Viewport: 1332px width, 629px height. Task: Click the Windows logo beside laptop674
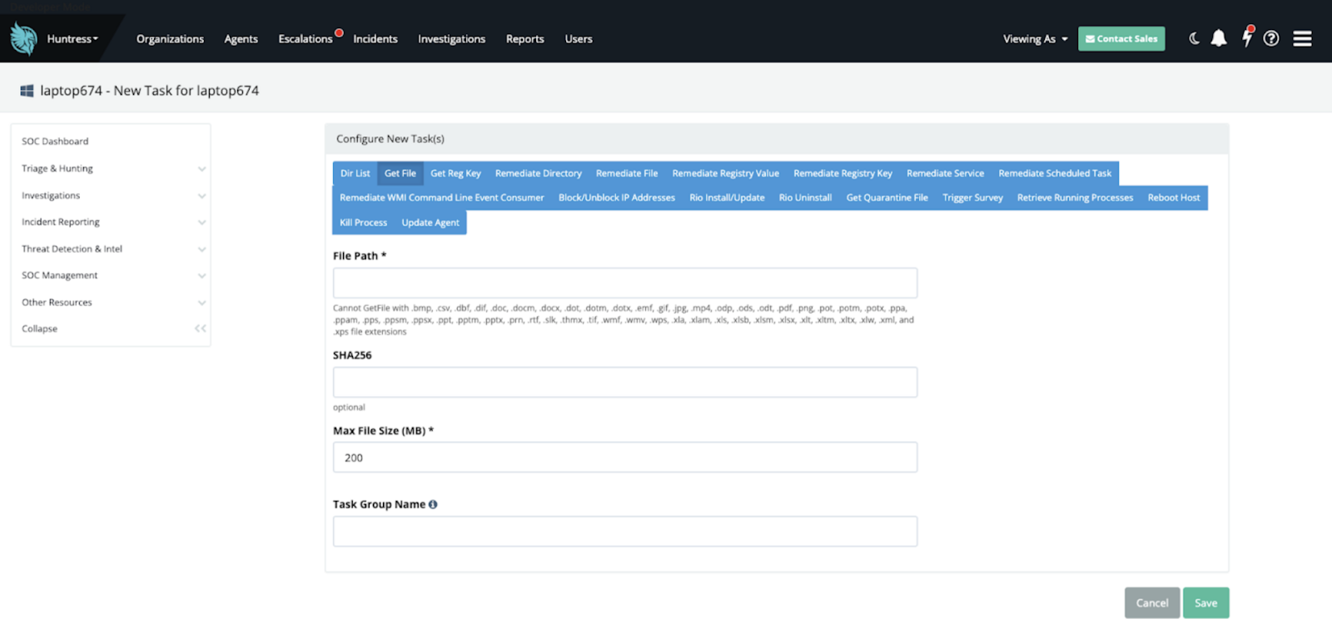coord(27,91)
